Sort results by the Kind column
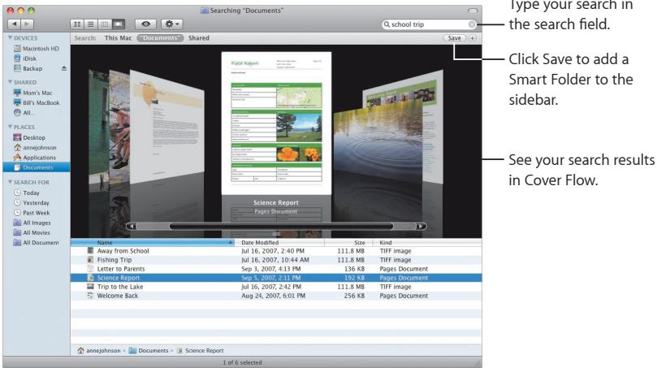Screen dimensions: 657x368 427,243
